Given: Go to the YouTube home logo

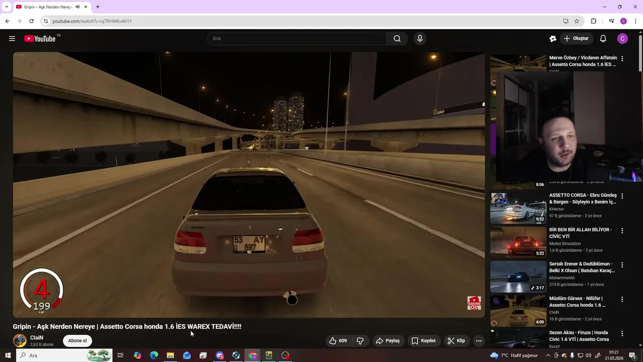Looking at the screenshot, I should pyautogui.click(x=40, y=39).
